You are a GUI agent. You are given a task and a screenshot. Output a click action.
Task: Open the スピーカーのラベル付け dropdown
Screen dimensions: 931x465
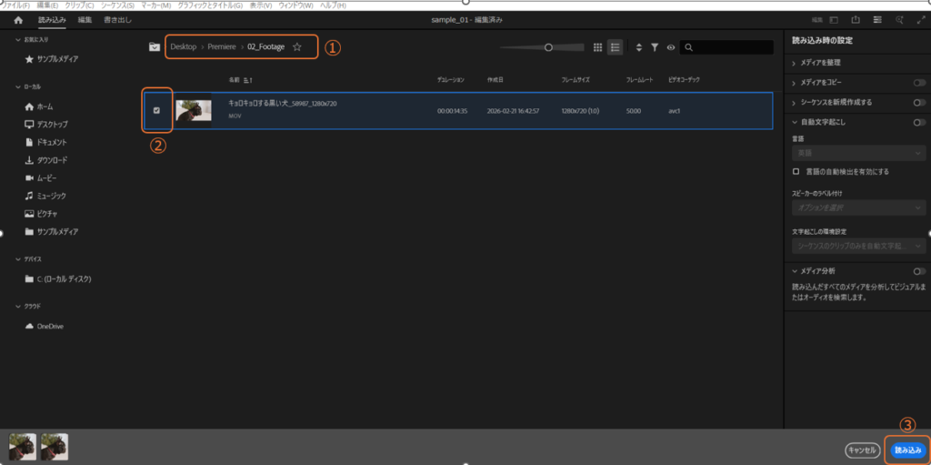858,208
